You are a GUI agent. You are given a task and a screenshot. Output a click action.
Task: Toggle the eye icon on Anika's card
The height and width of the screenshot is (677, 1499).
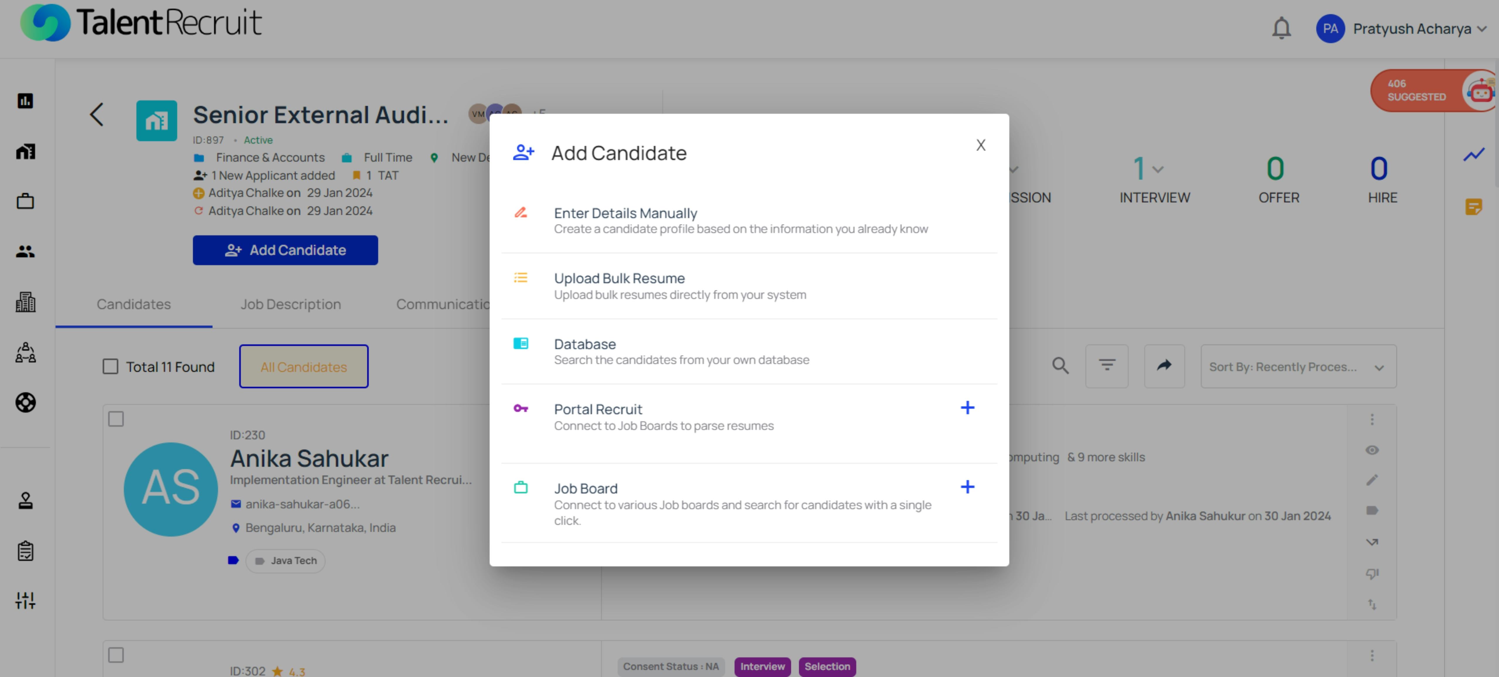pos(1372,450)
